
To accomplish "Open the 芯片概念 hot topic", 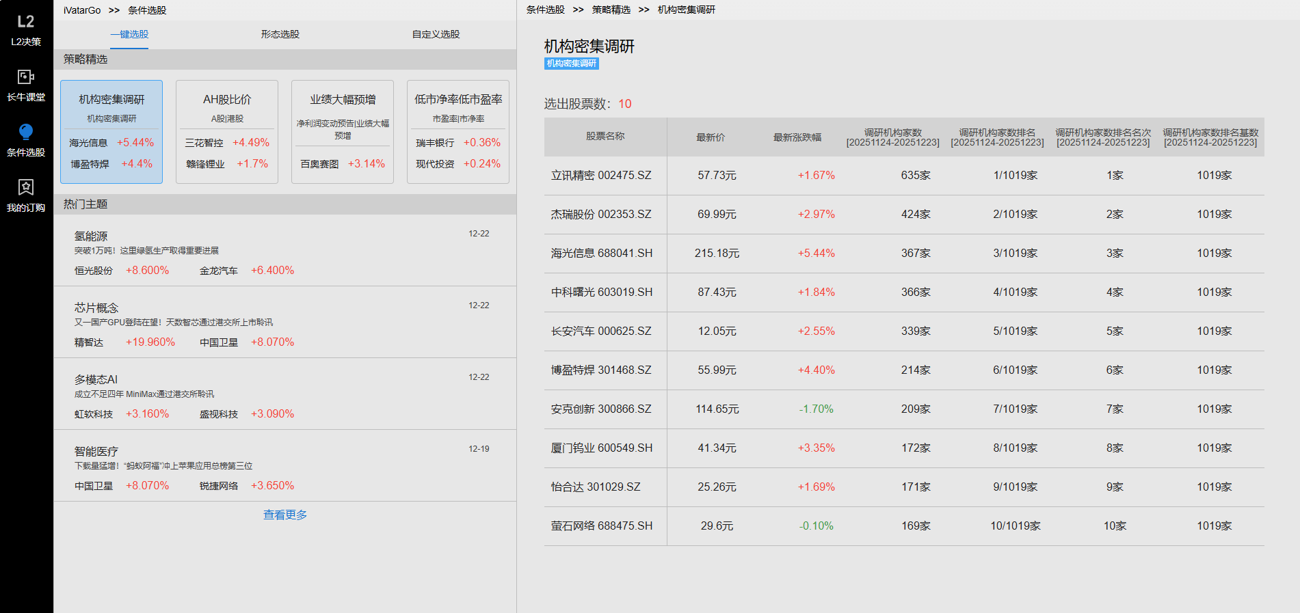I will (96, 308).
